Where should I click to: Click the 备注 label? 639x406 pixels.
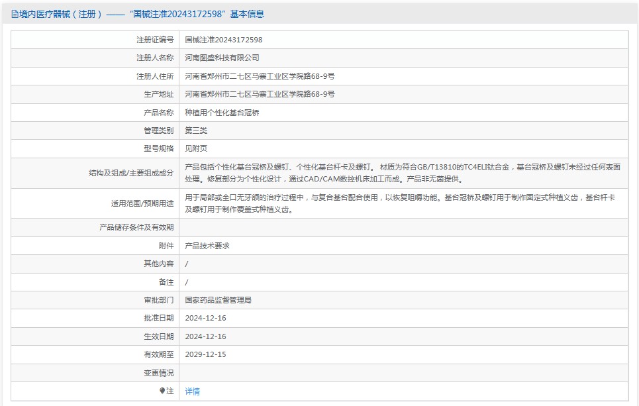click(166, 282)
